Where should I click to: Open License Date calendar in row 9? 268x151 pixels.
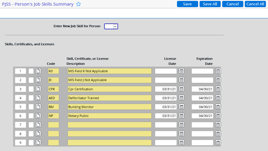tap(181, 143)
